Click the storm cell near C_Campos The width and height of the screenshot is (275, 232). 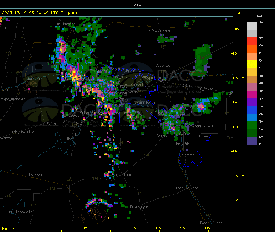[201, 106]
